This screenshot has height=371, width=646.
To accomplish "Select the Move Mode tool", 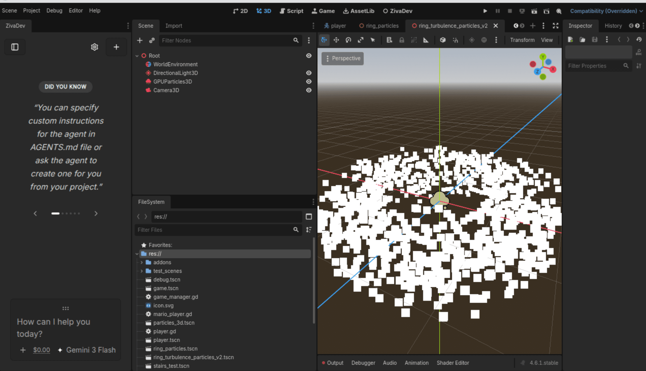I will pyautogui.click(x=336, y=40).
